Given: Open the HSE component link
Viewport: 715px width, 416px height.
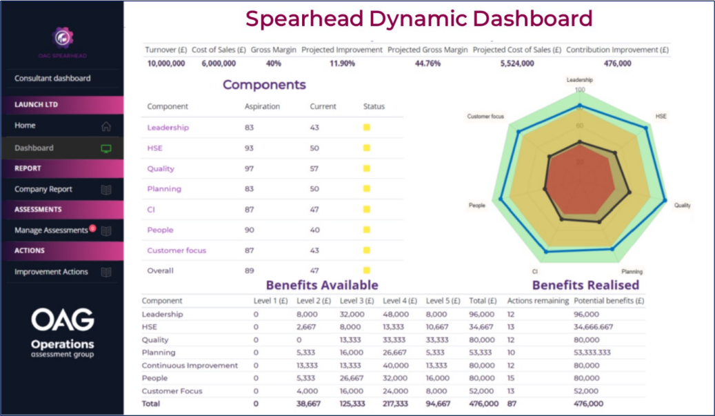Looking at the screenshot, I should coord(154,148).
